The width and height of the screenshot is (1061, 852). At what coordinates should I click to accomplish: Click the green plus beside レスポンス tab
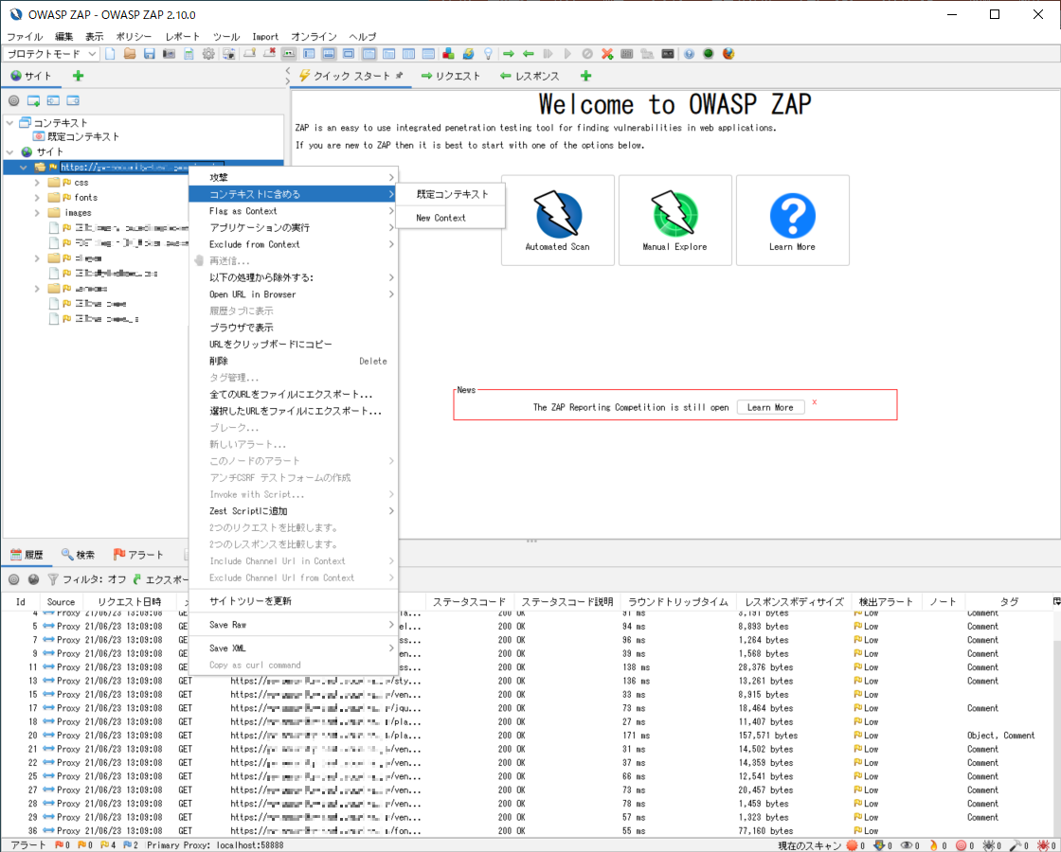point(585,76)
